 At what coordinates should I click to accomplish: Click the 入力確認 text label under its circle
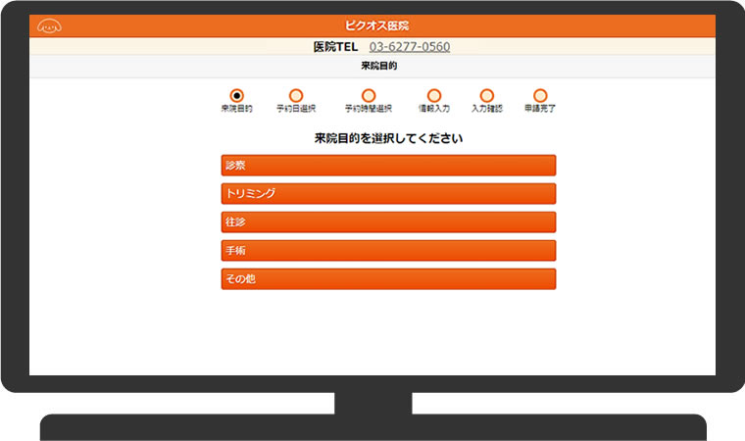click(x=486, y=109)
